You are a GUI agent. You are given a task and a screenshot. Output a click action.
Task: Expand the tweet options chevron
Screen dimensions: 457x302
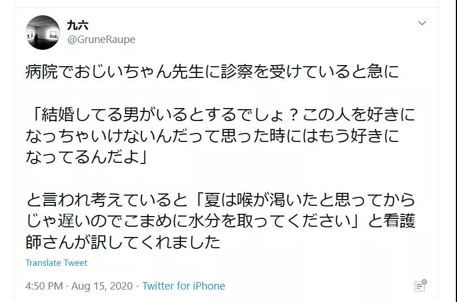(x=422, y=23)
